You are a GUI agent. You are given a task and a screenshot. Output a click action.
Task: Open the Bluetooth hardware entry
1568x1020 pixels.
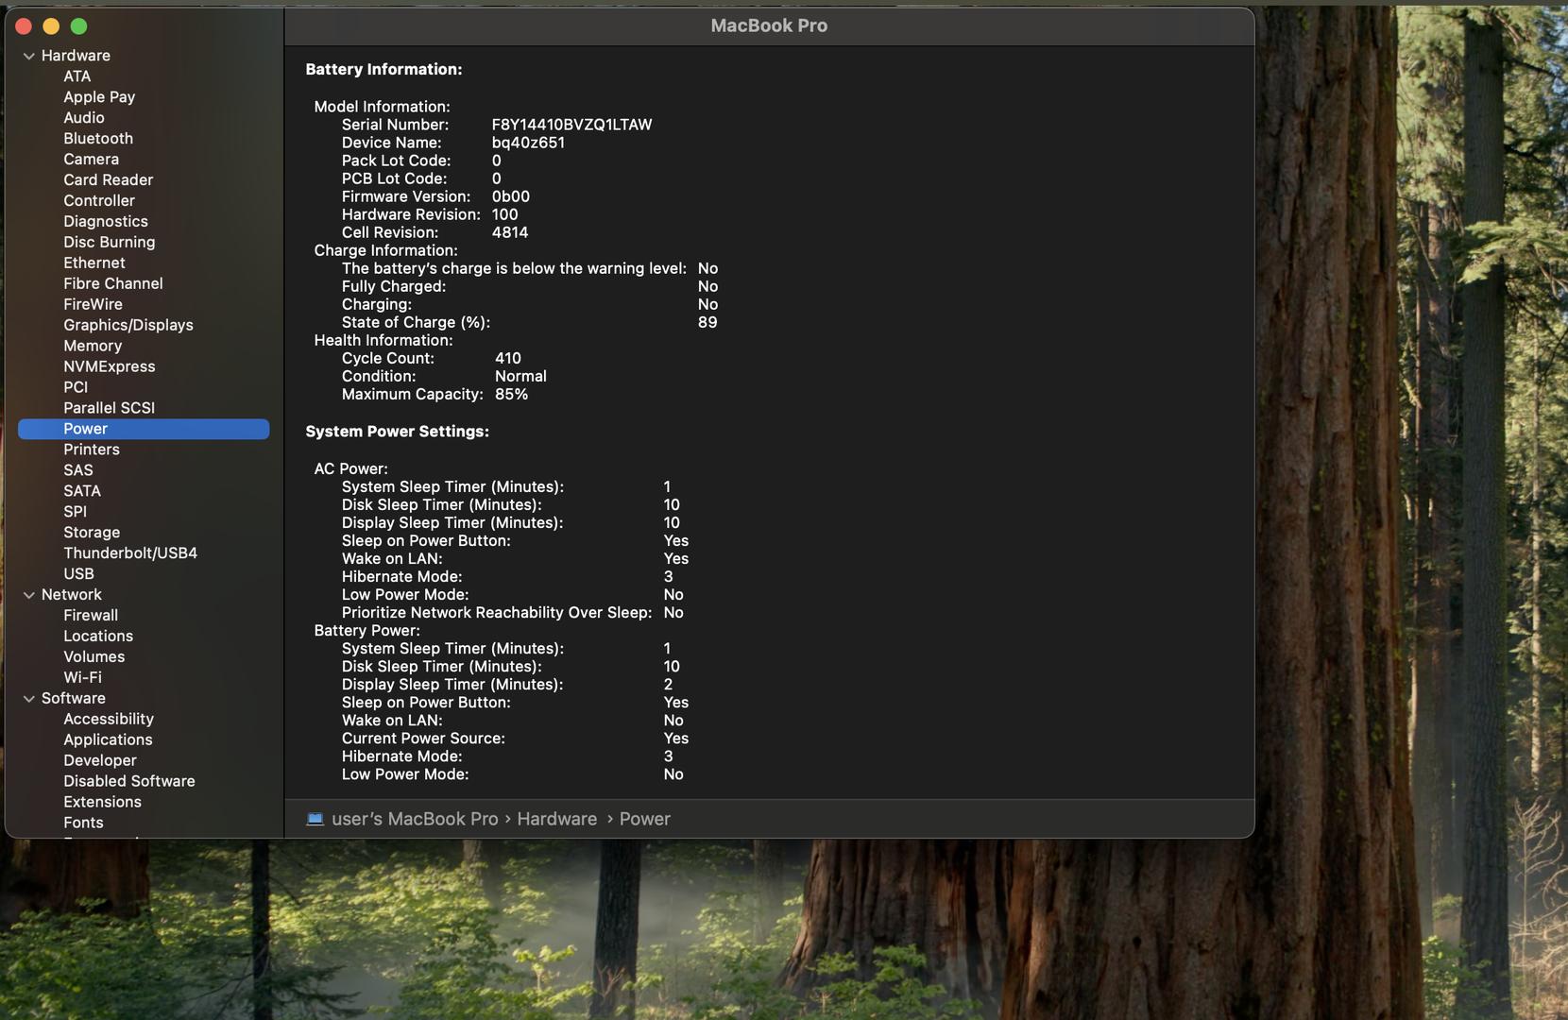point(98,139)
